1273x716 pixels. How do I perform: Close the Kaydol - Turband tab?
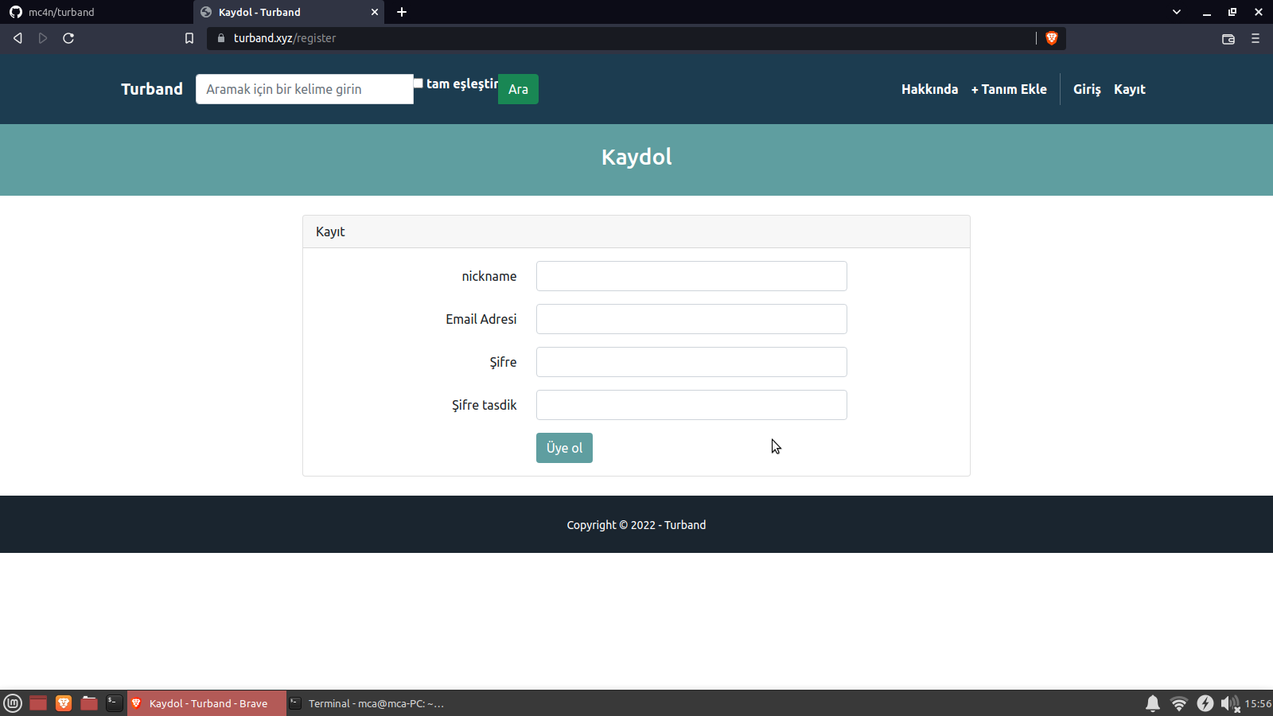[x=375, y=12]
